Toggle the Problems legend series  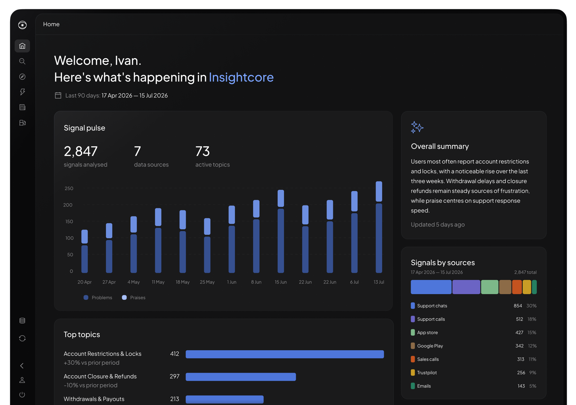[x=98, y=298]
